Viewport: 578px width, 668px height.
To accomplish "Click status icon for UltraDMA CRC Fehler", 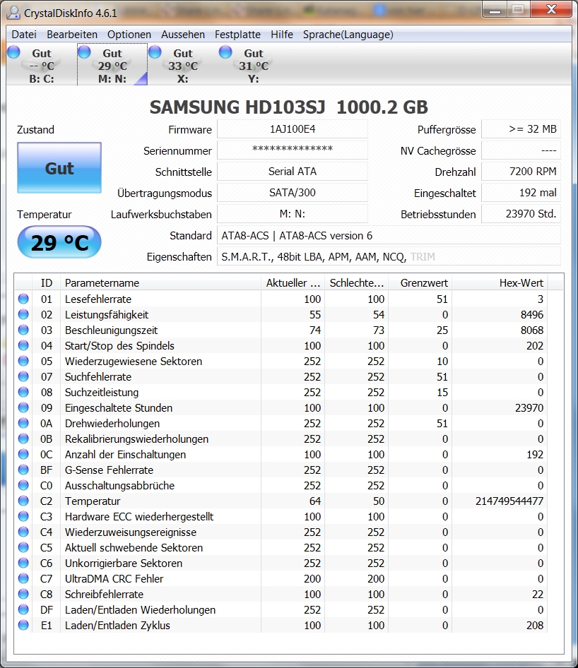I will click(x=23, y=578).
